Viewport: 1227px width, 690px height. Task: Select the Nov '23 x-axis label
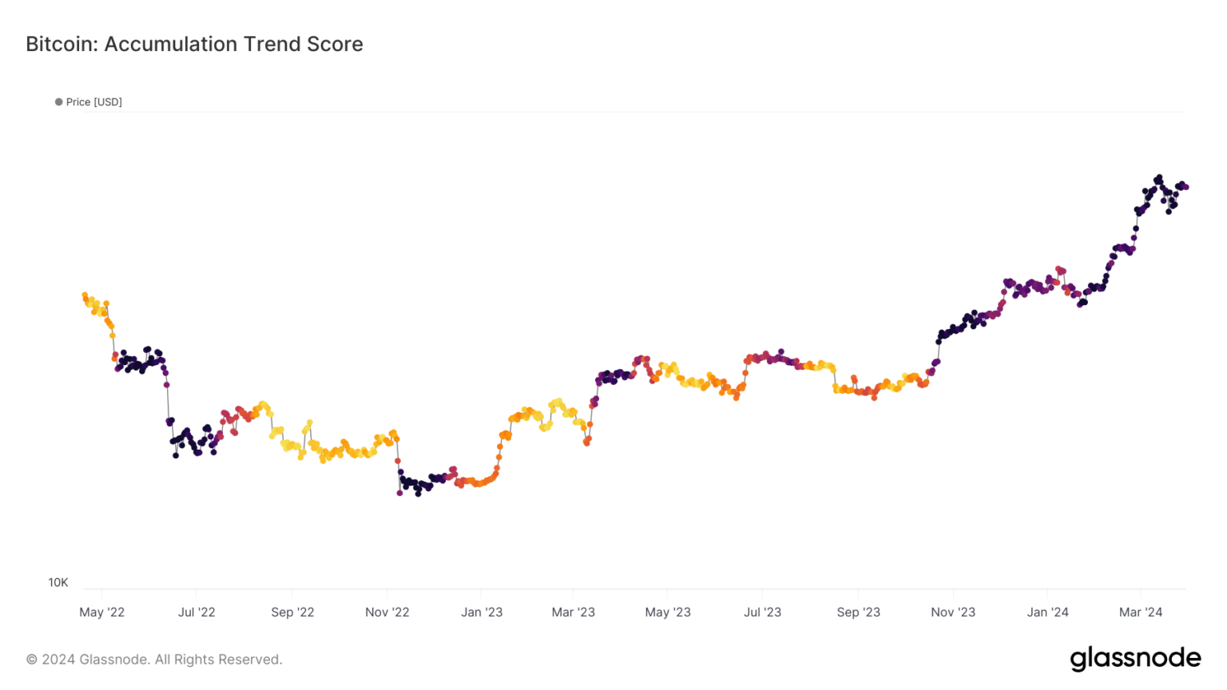pyautogui.click(x=953, y=613)
